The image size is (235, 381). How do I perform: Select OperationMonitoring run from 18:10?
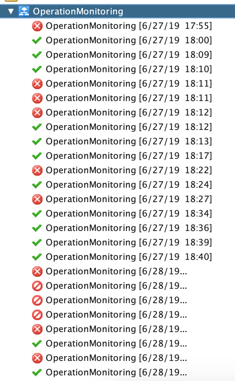pyautogui.click(x=129, y=69)
